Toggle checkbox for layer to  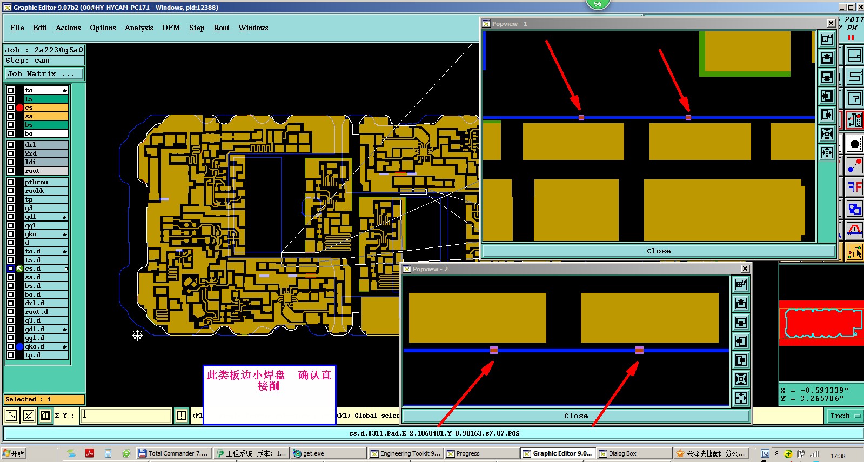[11, 90]
